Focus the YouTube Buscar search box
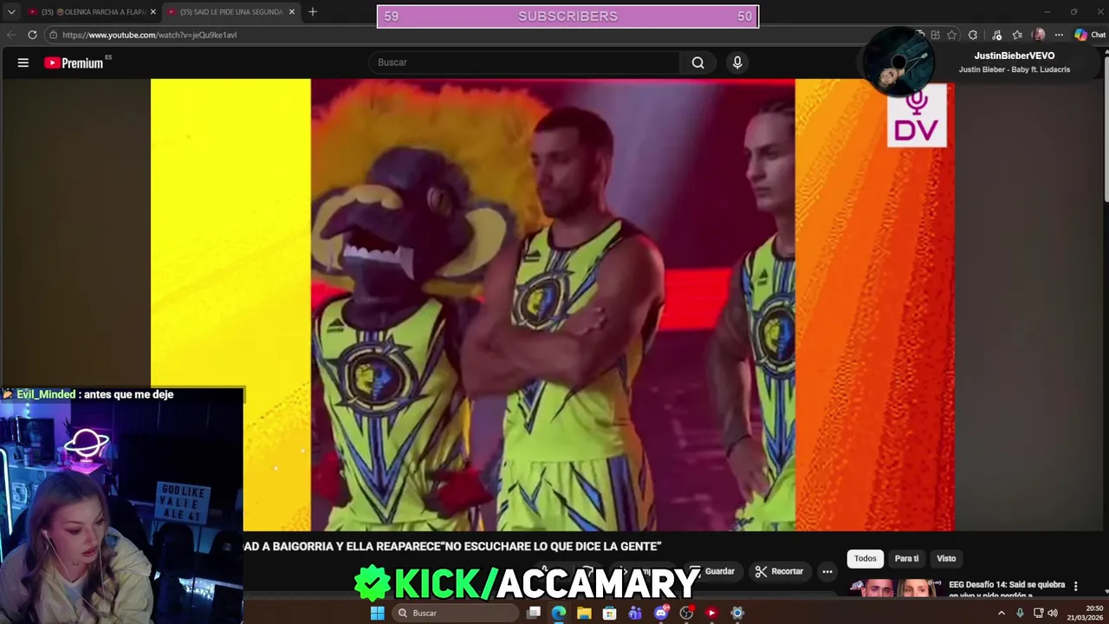This screenshot has height=624, width=1109. point(525,62)
